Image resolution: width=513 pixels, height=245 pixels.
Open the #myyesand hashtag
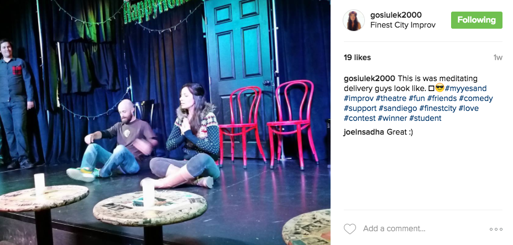465,88
